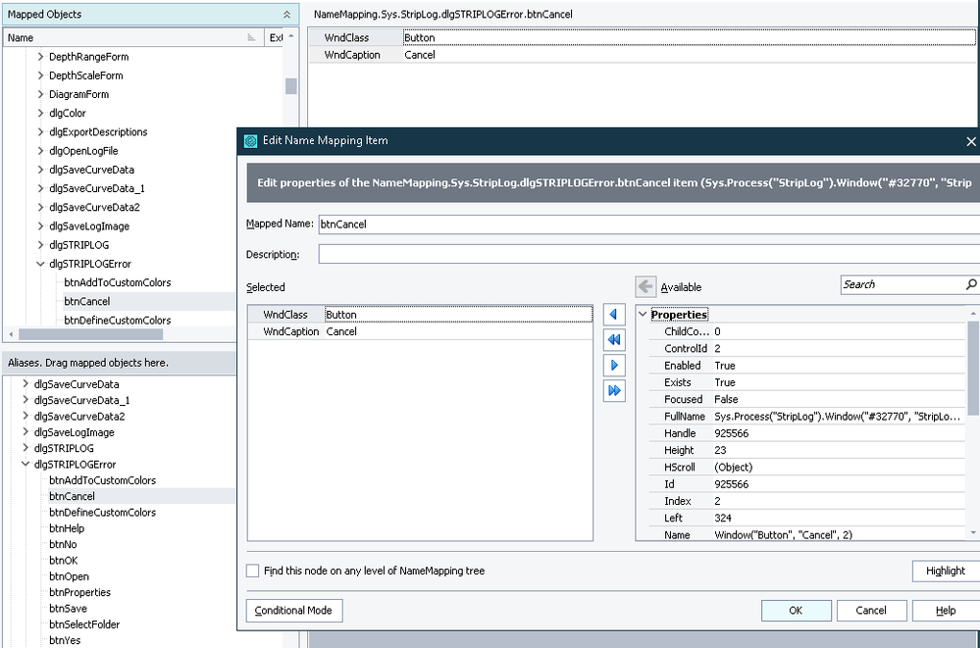Click the back arrow beside Available

tap(645, 286)
